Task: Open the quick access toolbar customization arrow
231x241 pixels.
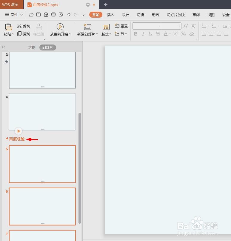Action: 83,15
